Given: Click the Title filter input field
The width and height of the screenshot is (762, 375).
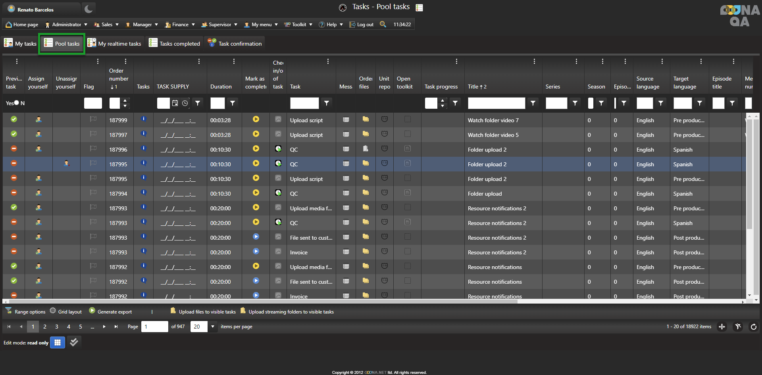Looking at the screenshot, I should tap(496, 103).
